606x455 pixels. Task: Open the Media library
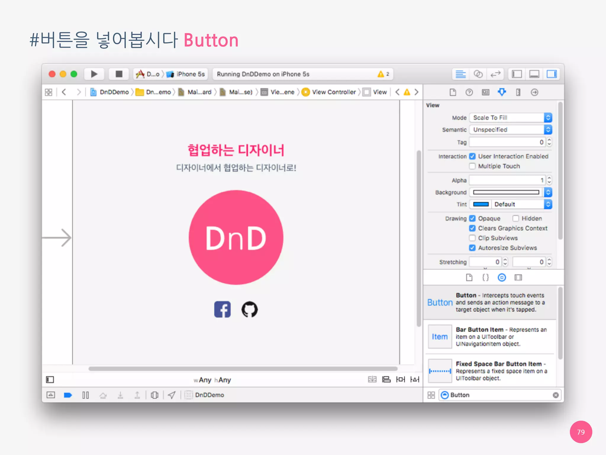518,278
